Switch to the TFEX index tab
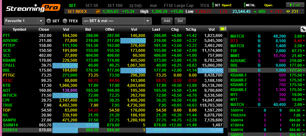 pos(205,6)
